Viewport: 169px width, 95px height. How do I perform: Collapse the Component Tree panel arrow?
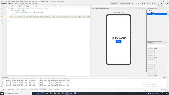click(166, 8)
